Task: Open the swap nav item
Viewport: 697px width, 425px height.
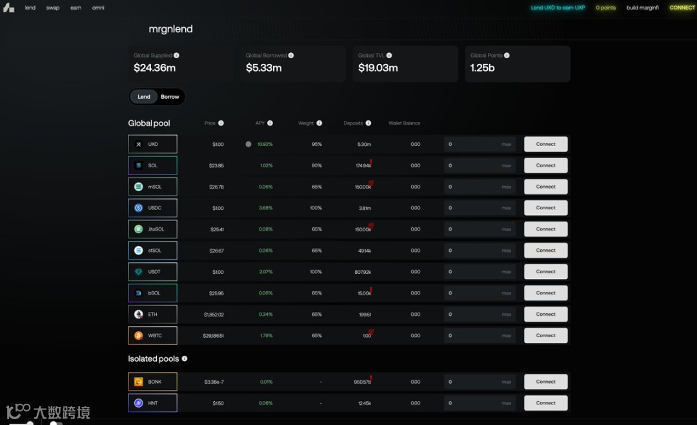Action: coord(52,8)
